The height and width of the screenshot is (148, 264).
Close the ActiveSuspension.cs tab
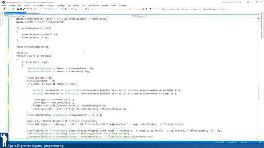pyautogui.click(x=25, y=13)
